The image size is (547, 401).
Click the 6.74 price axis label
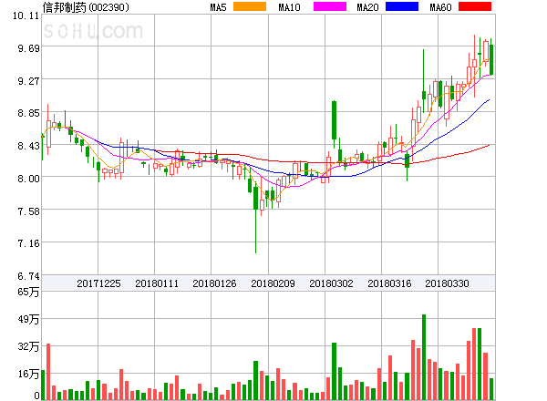point(29,276)
